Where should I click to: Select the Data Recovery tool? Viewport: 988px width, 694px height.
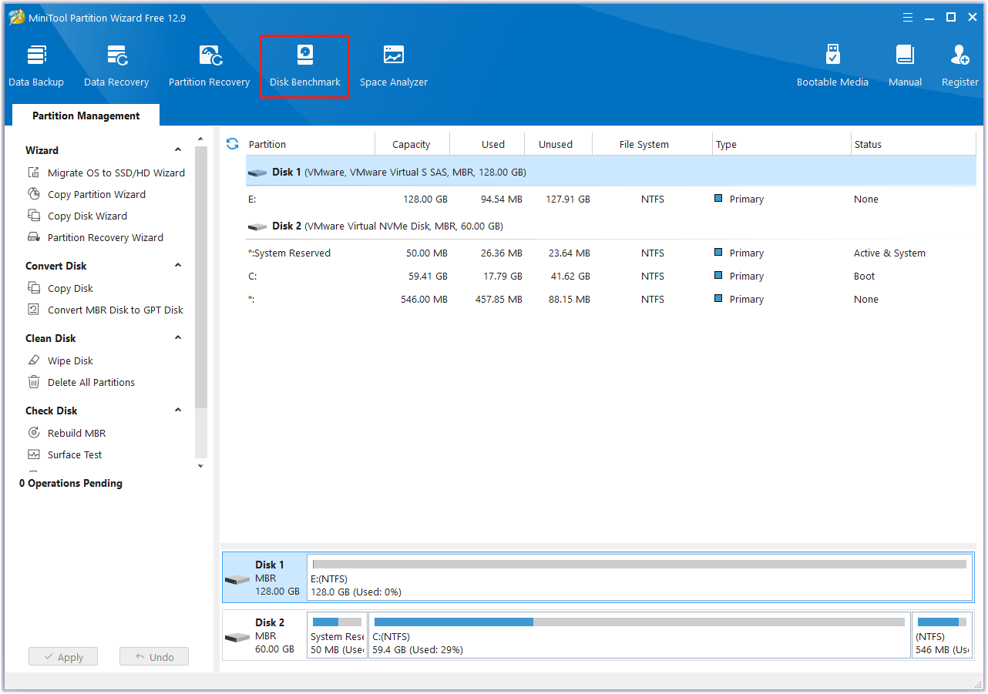pyautogui.click(x=116, y=65)
